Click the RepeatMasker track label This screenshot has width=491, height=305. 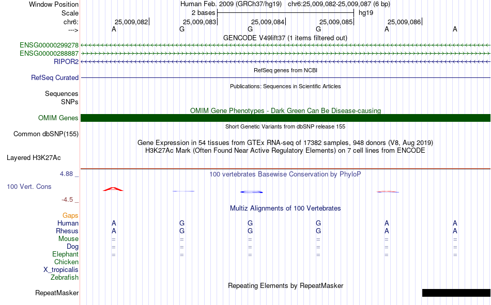point(57,293)
